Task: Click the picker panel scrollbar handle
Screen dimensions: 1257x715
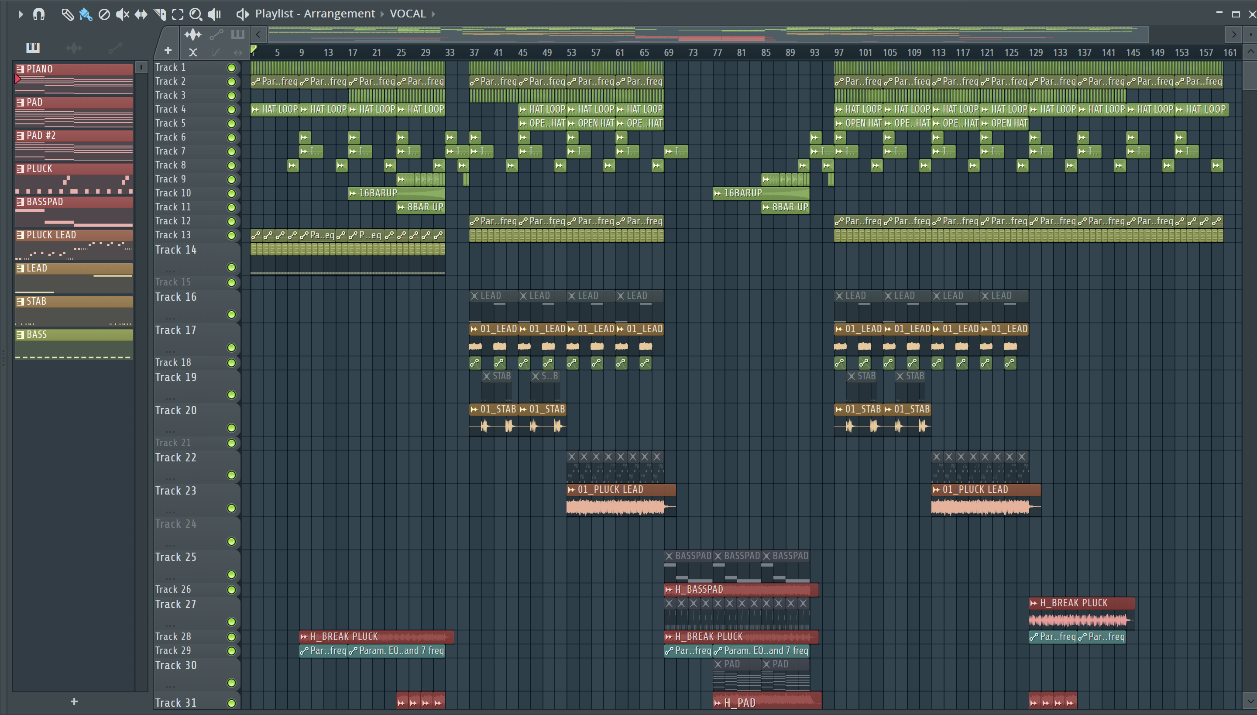Action: pos(141,67)
